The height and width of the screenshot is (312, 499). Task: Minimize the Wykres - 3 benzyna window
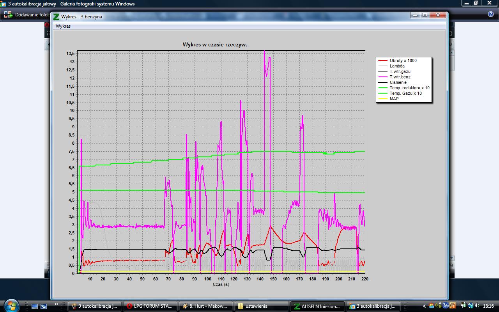click(x=415, y=15)
